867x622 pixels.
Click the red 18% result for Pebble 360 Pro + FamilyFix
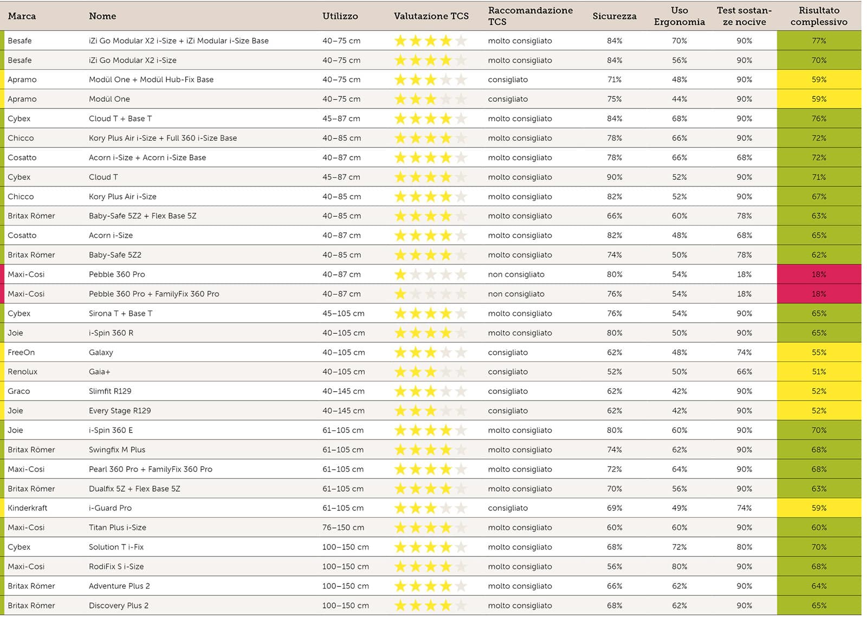(x=819, y=294)
